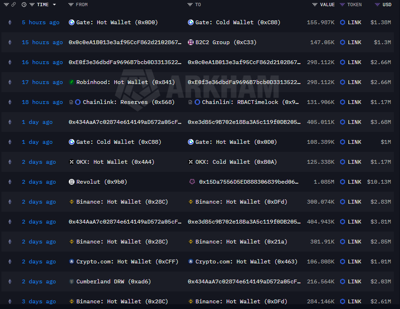Select the 155.987K value cell
This screenshot has height=309, width=400.
321,22
